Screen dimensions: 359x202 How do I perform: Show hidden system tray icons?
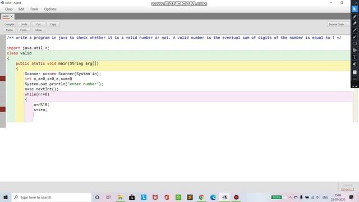point(290,197)
